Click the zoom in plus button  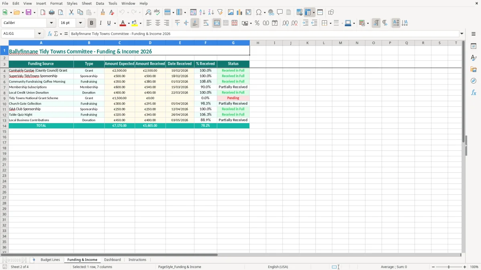pos(465,267)
